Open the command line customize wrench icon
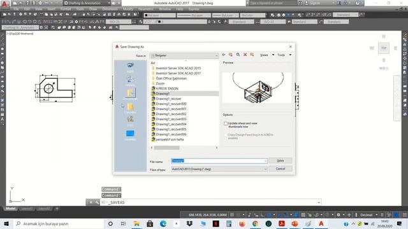Image resolution: width=408 pixels, height=229 pixels. 97,202
